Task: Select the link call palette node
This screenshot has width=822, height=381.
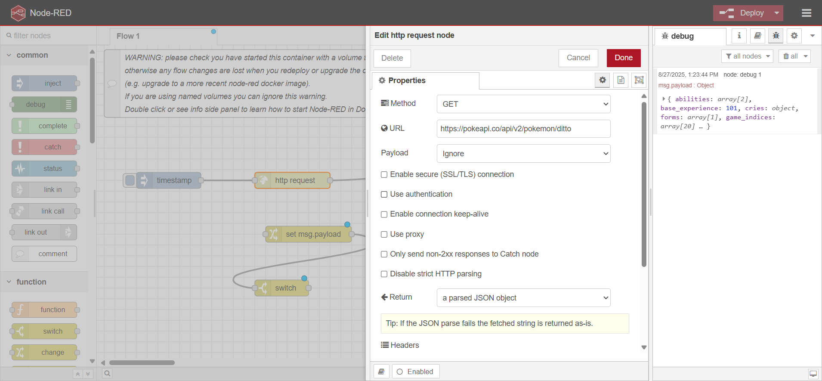Action: [x=45, y=211]
